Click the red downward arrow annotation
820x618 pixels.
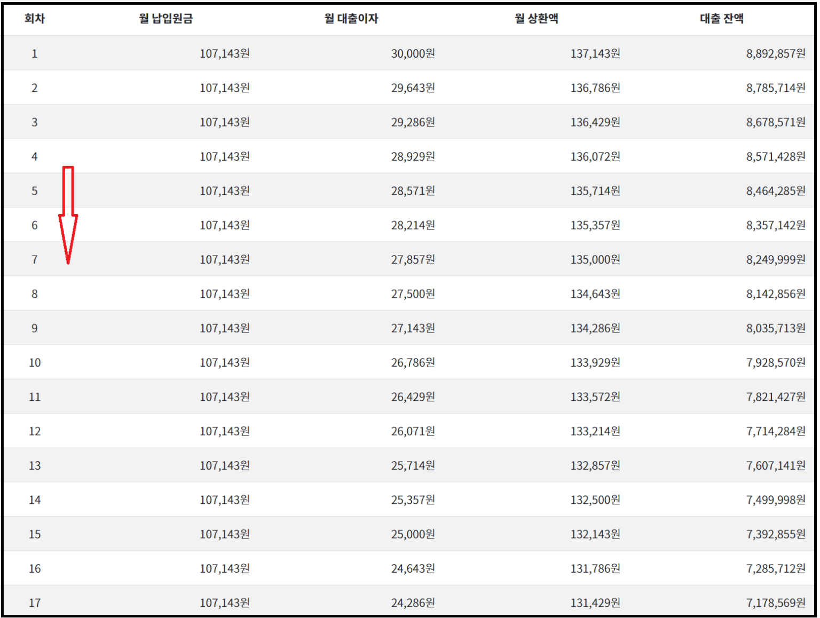[68, 213]
